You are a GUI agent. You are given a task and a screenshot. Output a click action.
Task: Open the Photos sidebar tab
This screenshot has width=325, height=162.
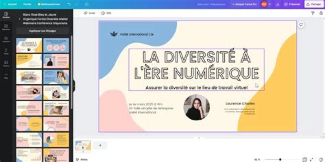click(x=6, y=63)
